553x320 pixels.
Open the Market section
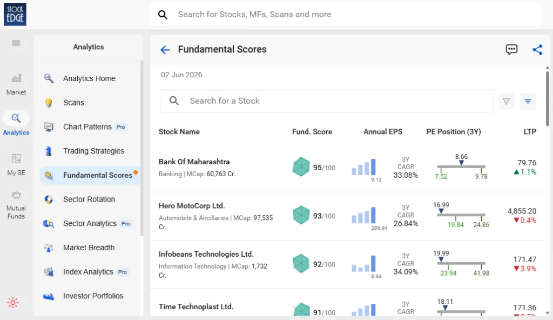click(16, 85)
